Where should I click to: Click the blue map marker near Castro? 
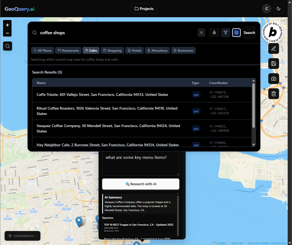tap(79, 221)
